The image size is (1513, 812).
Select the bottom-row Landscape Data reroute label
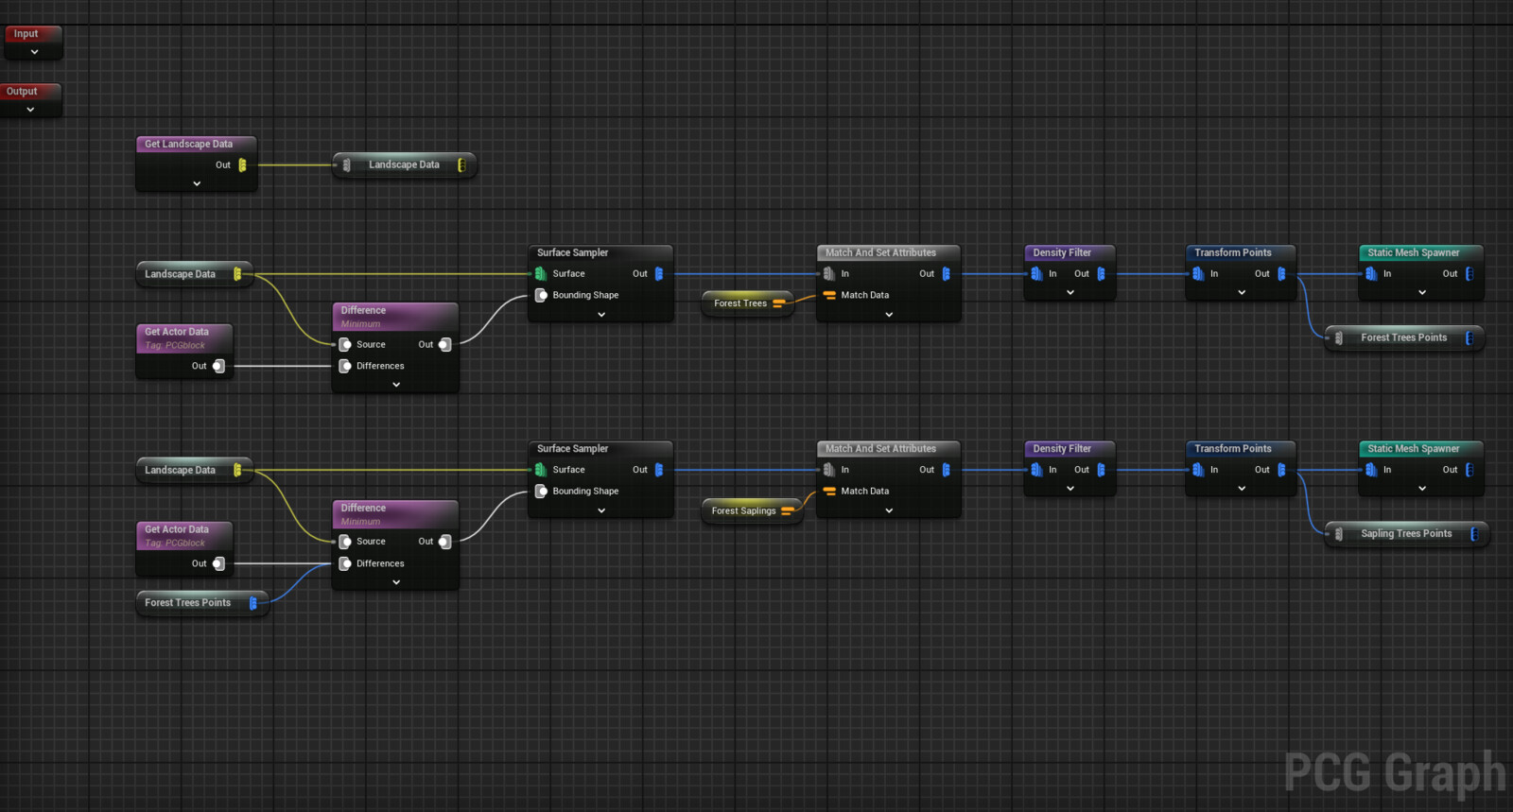click(180, 470)
